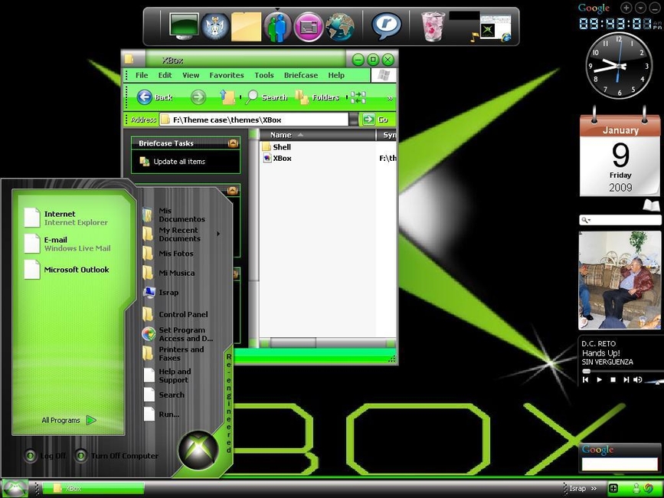Expand the Israp toolbar chevron on taskbar
This screenshot has height=498, width=664.
coord(594,488)
